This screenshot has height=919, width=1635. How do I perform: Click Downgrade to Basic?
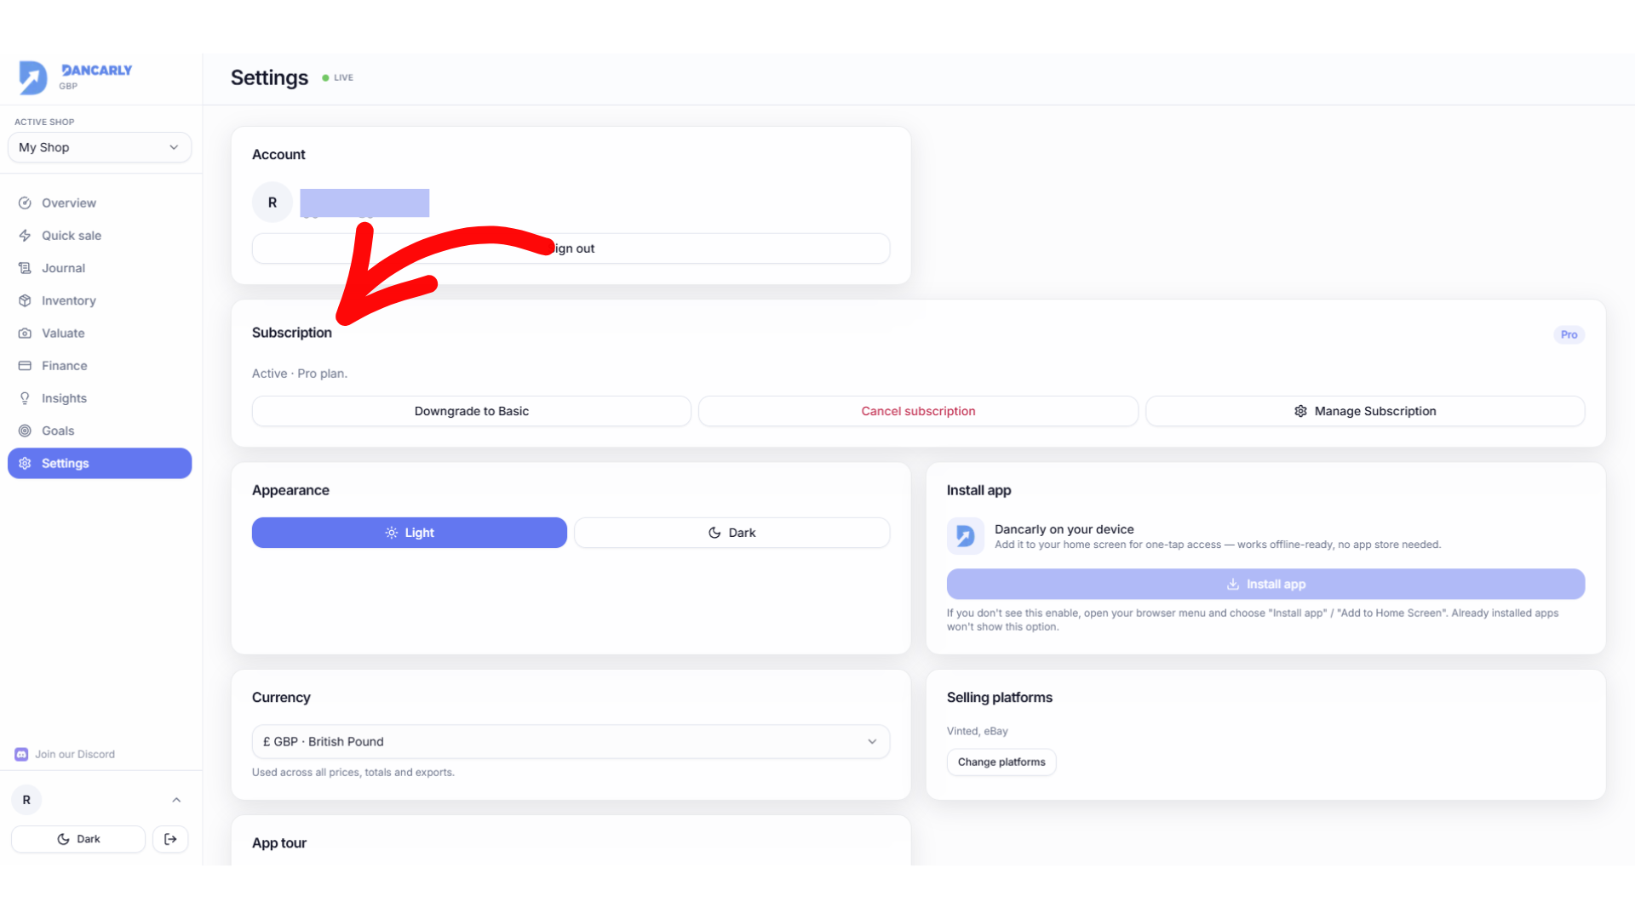[472, 411]
